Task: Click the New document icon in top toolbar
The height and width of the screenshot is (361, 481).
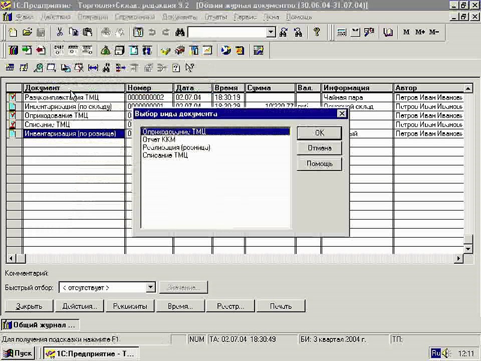Action: pos(13,32)
